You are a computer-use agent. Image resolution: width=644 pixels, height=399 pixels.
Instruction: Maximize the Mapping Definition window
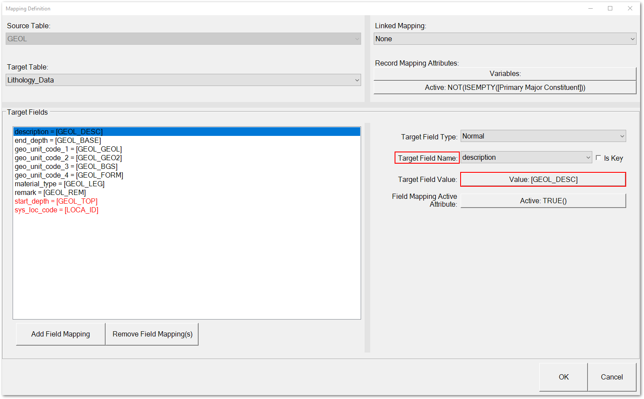tap(610, 8)
